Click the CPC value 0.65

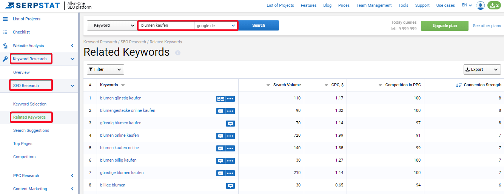[339, 185]
